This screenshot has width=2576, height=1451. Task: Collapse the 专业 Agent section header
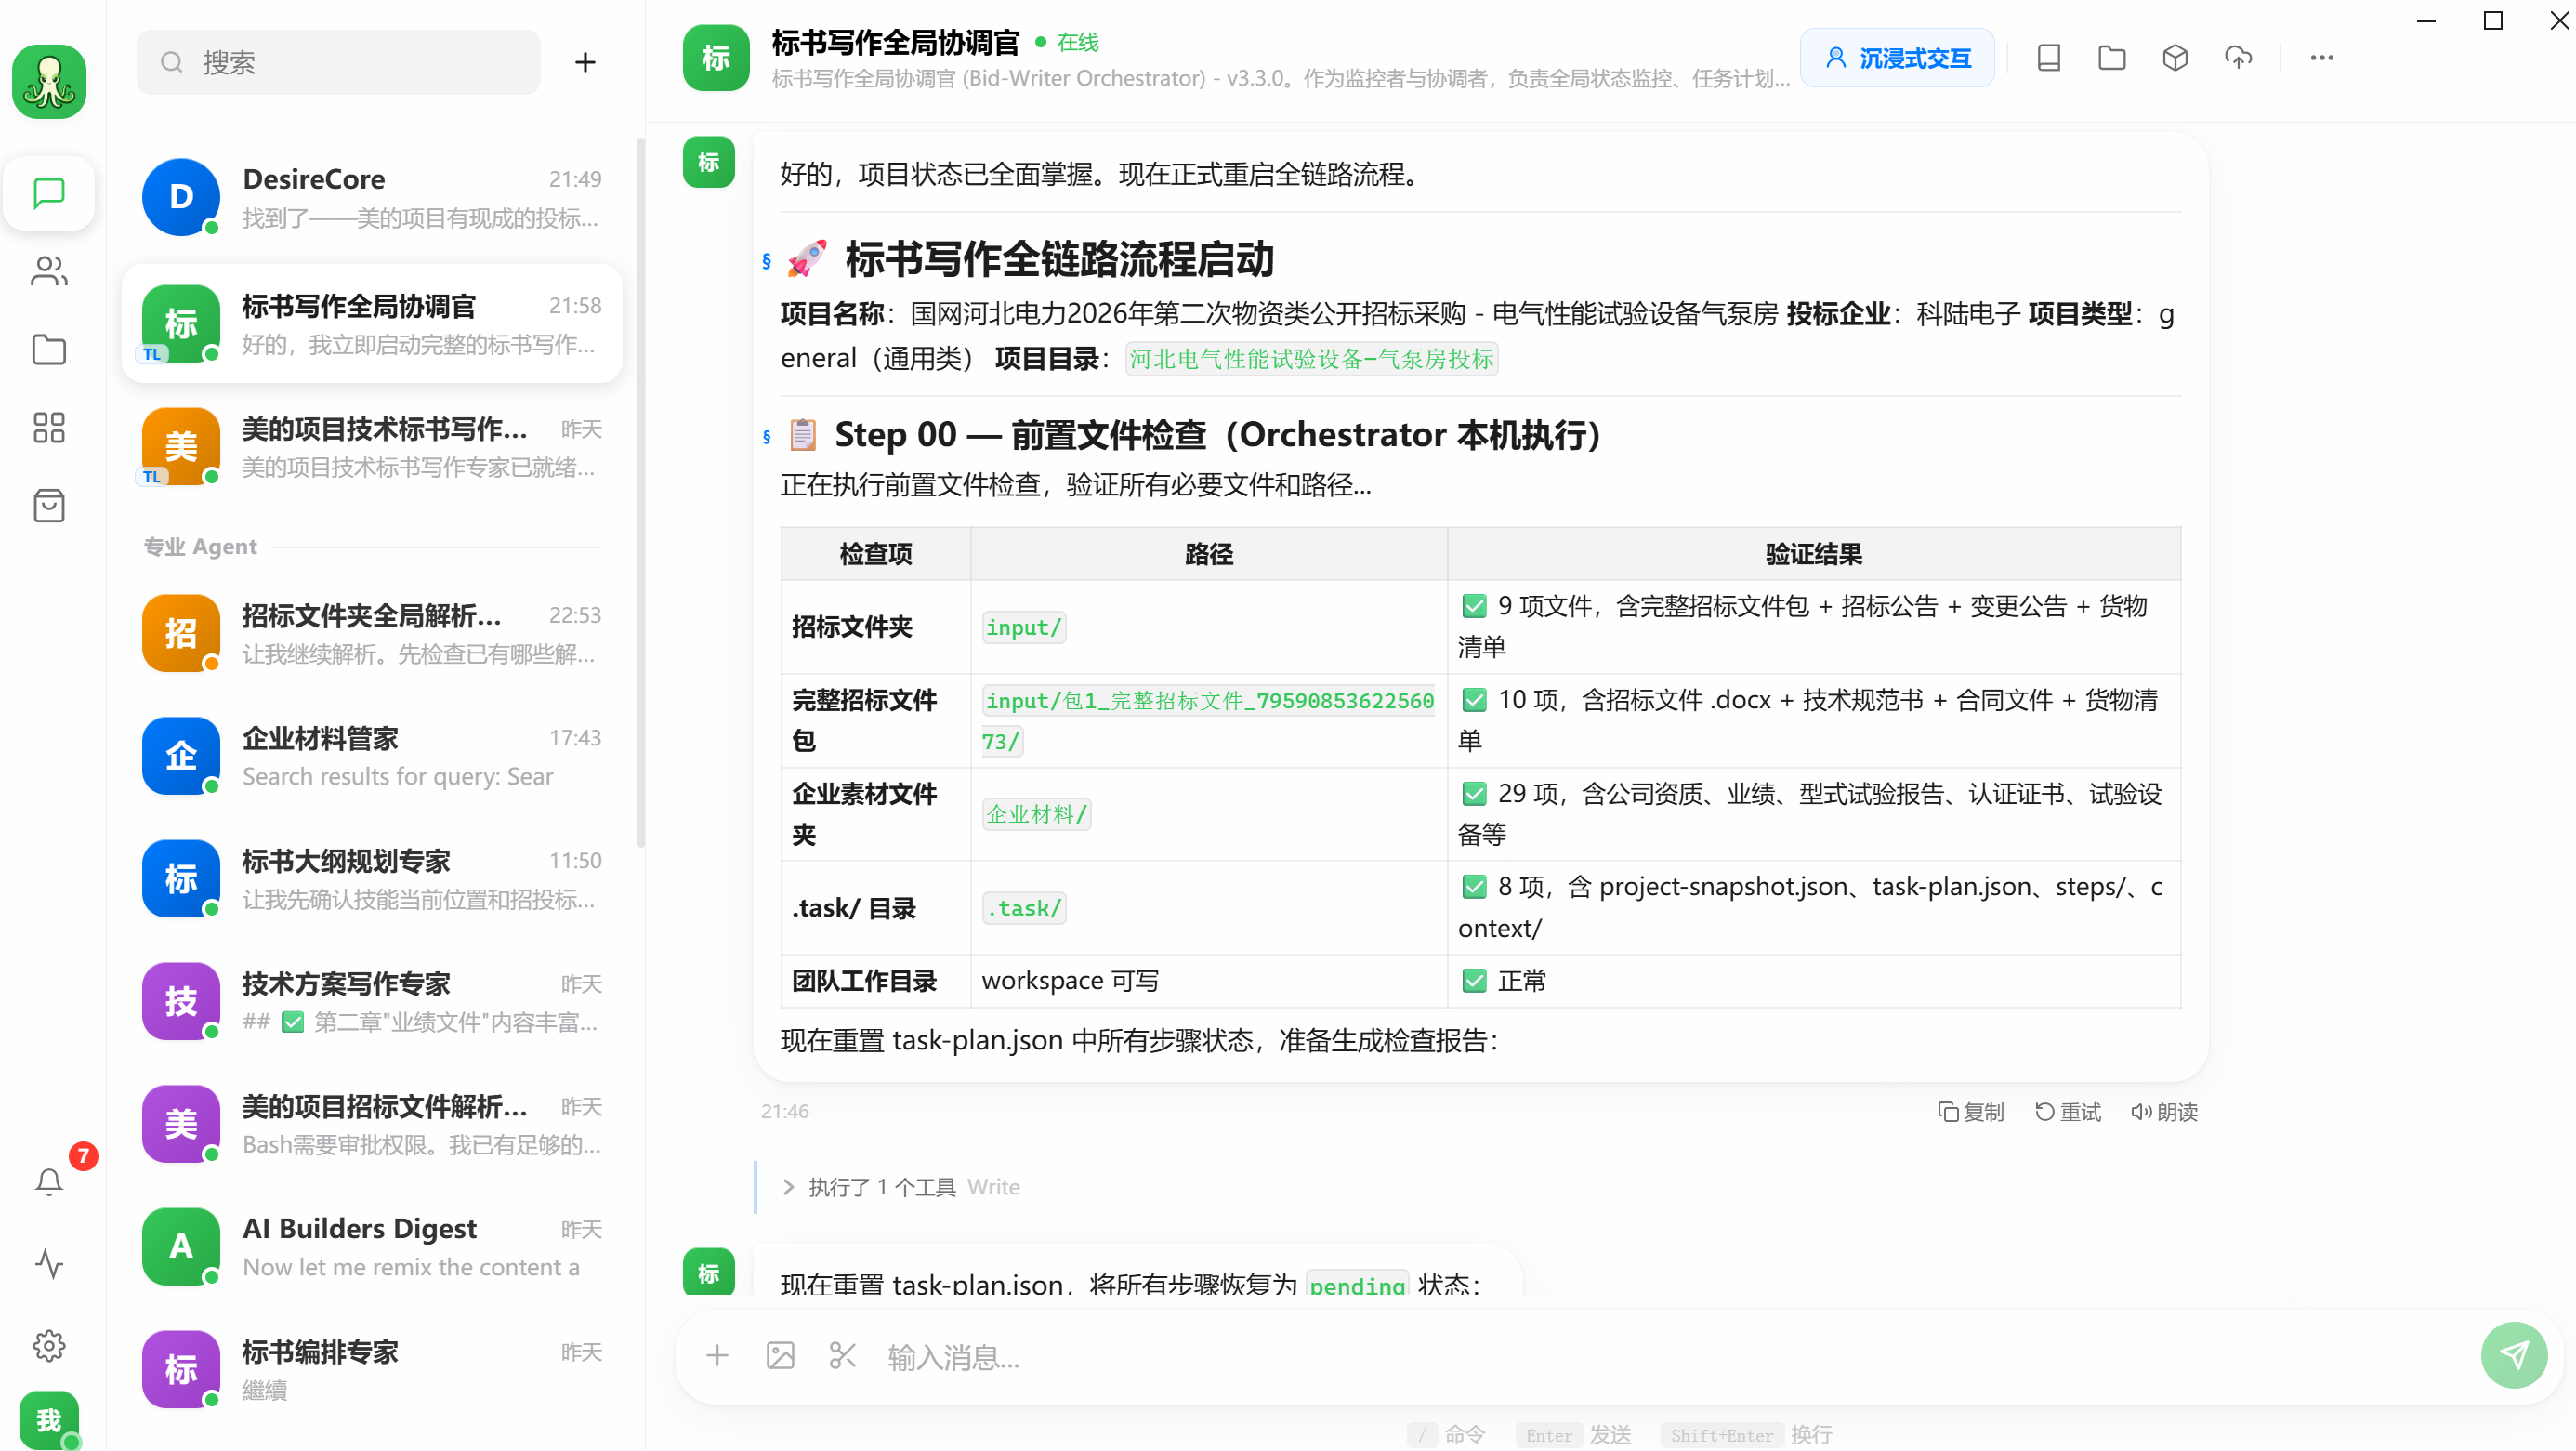(x=199, y=546)
